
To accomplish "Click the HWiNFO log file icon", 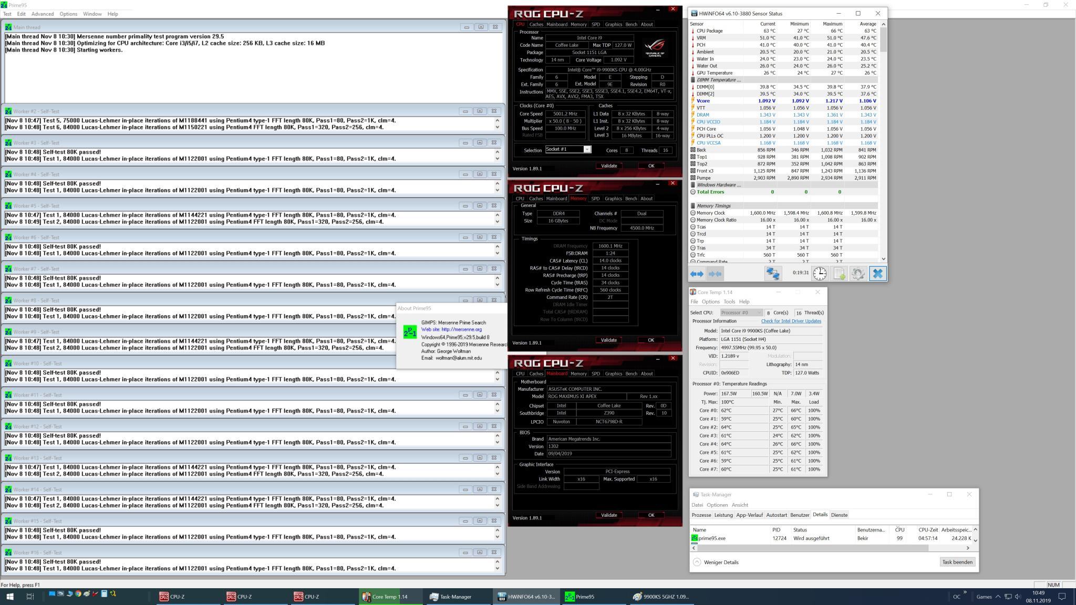I will point(839,274).
